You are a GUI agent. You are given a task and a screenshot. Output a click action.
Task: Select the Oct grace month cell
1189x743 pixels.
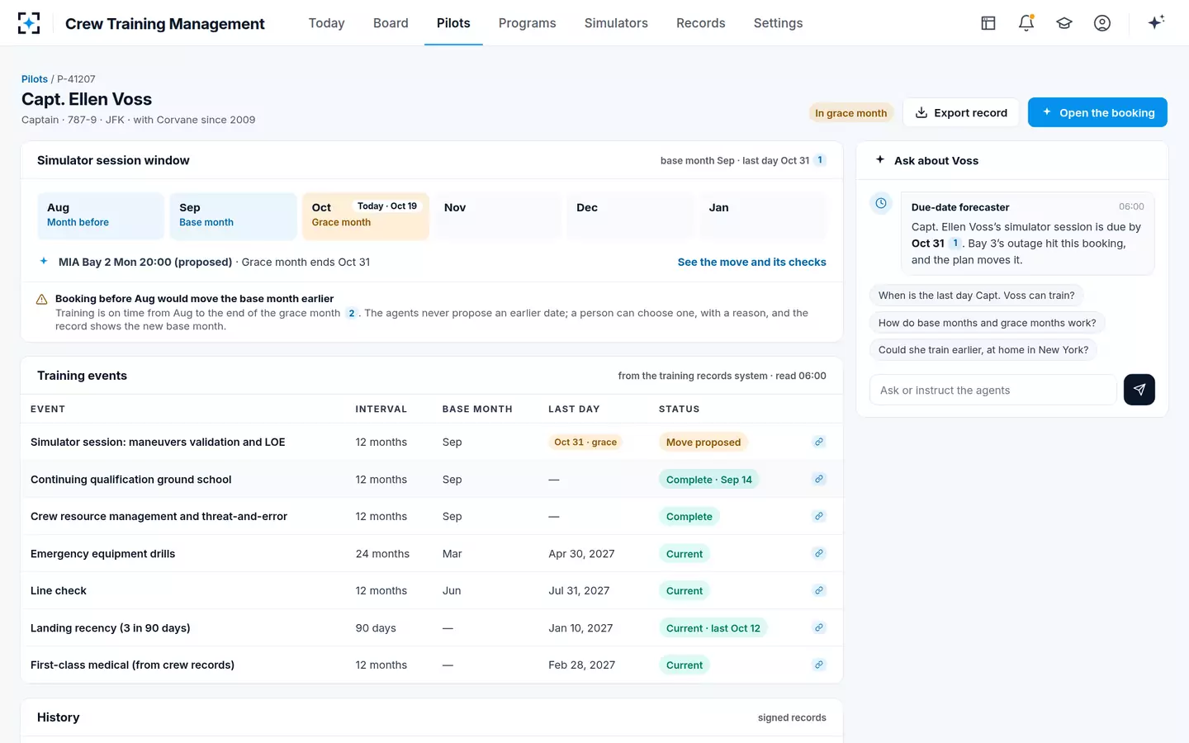[365, 216]
